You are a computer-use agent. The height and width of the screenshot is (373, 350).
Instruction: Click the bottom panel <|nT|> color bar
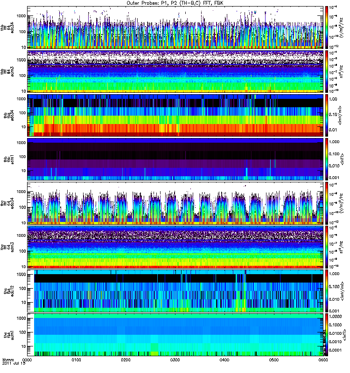coord(327,335)
